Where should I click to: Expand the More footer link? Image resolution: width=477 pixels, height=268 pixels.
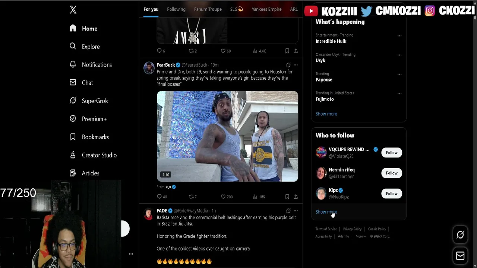361,236
